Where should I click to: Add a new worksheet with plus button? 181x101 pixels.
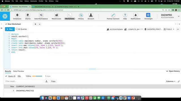[x=35, y=24]
